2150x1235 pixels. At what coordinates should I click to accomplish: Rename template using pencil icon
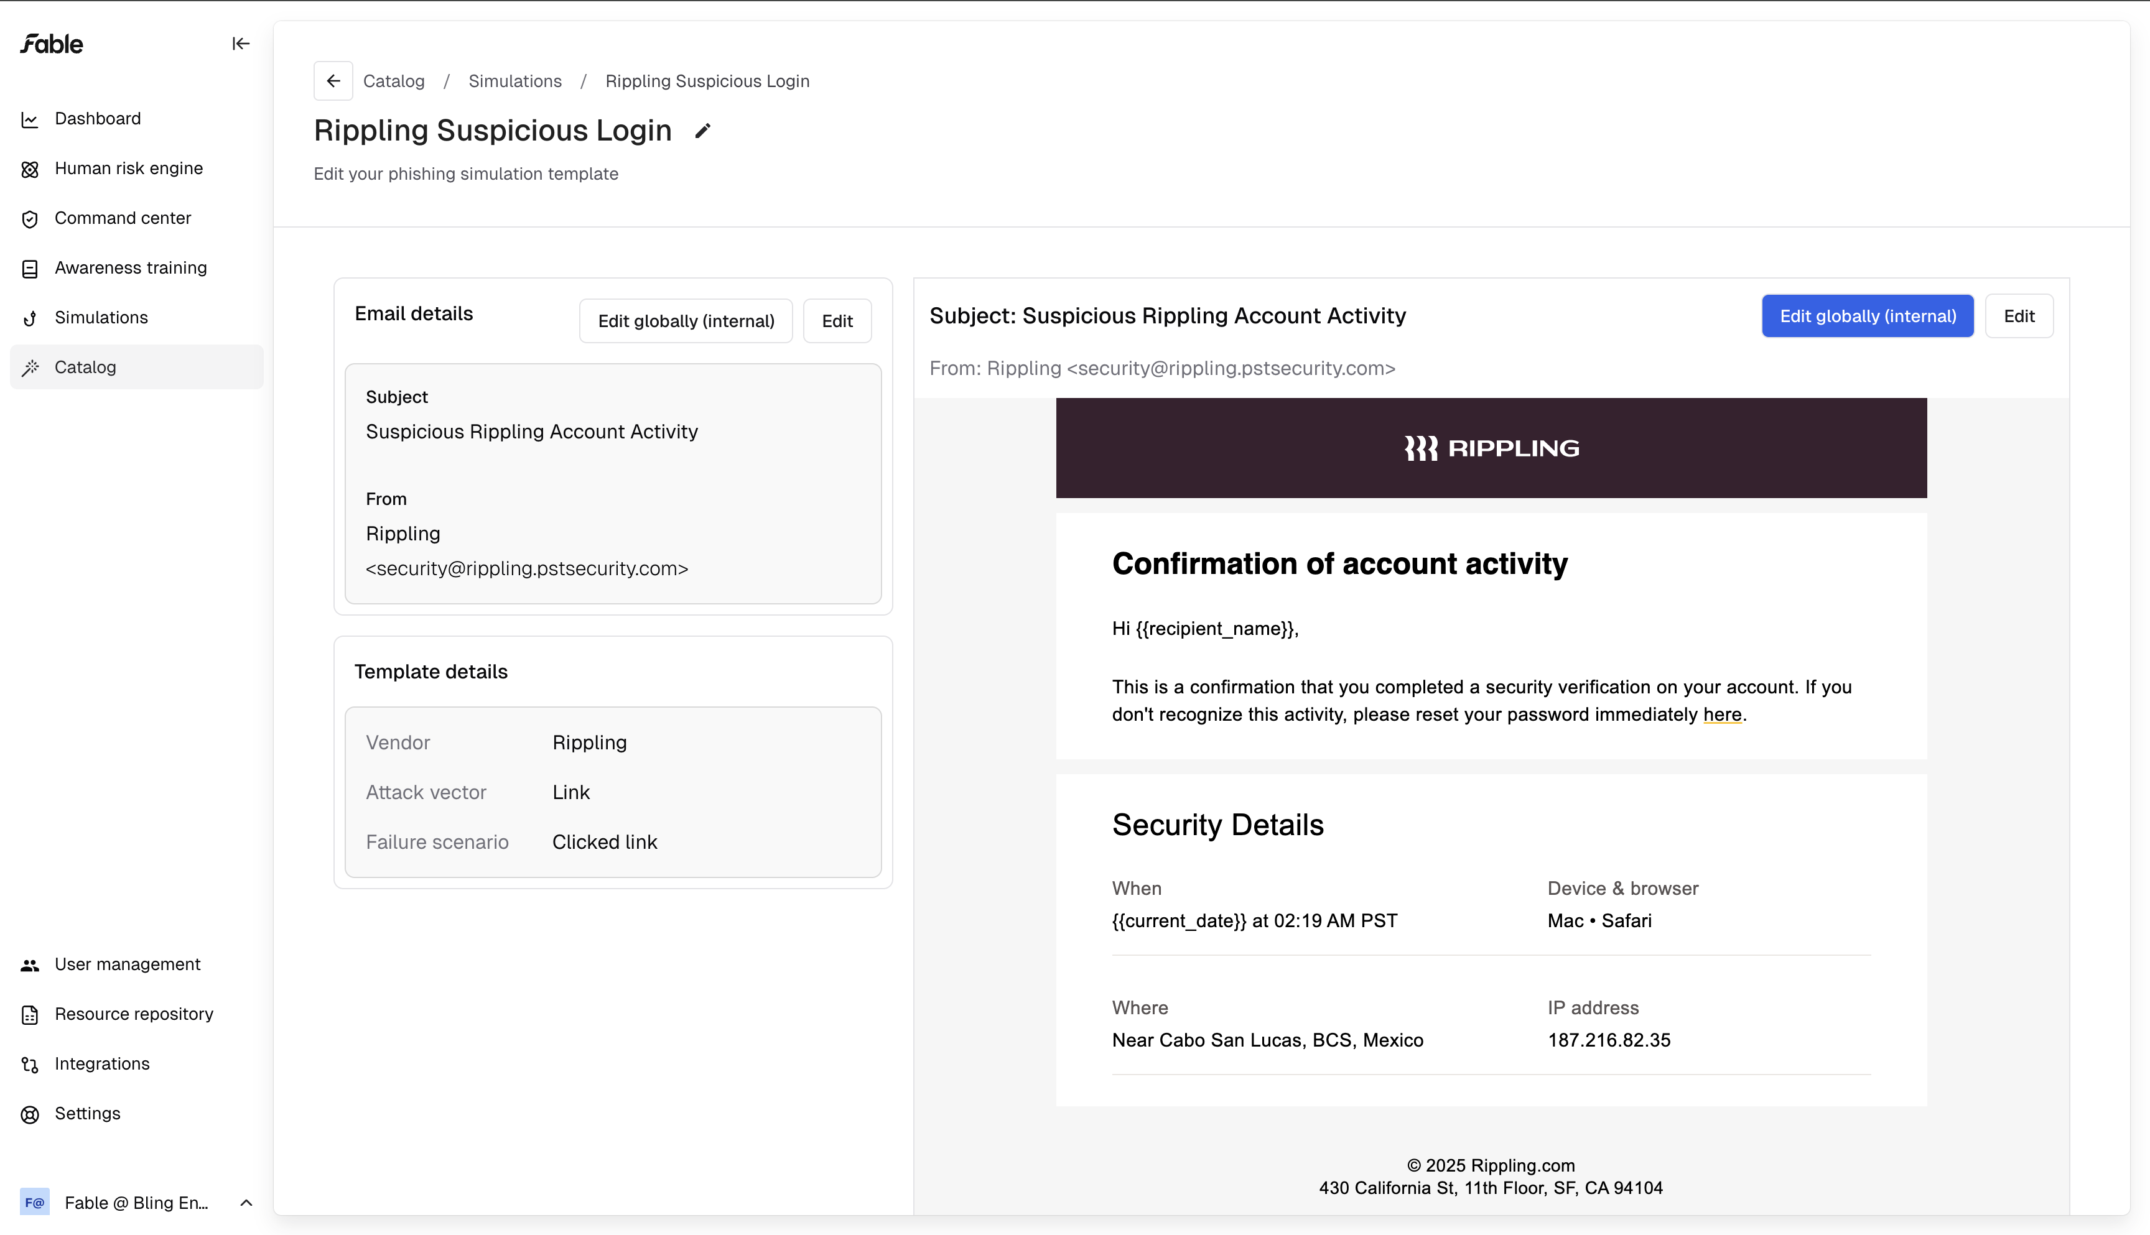(702, 131)
